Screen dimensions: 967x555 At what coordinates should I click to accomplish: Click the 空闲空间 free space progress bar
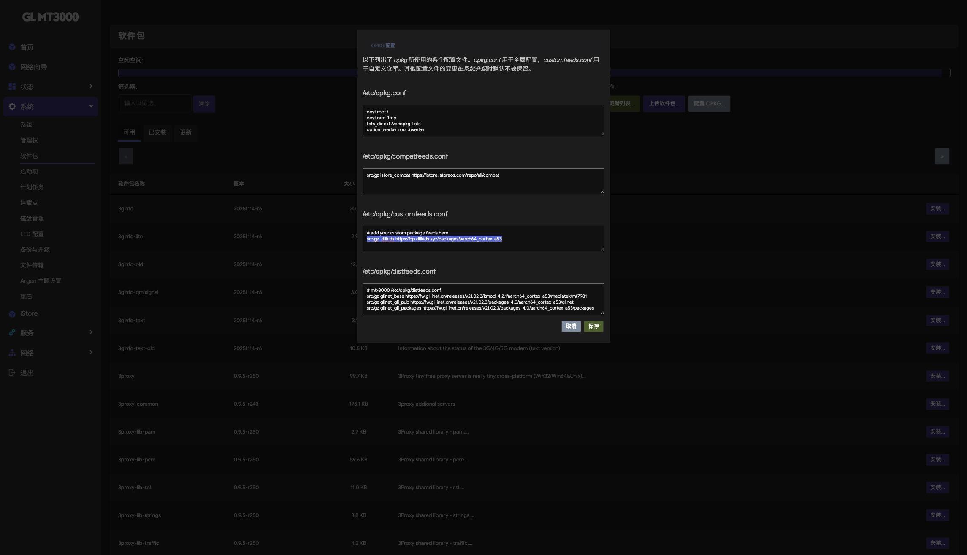236,73
